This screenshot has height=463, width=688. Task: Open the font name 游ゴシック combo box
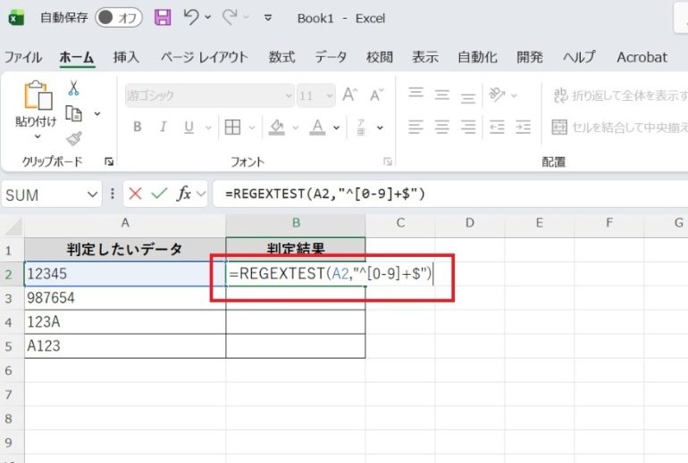coord(209,95)
